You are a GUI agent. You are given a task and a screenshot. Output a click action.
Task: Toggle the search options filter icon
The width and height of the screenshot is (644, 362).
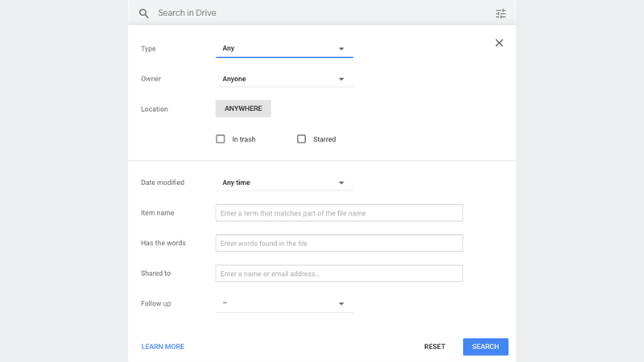point(500,14)
